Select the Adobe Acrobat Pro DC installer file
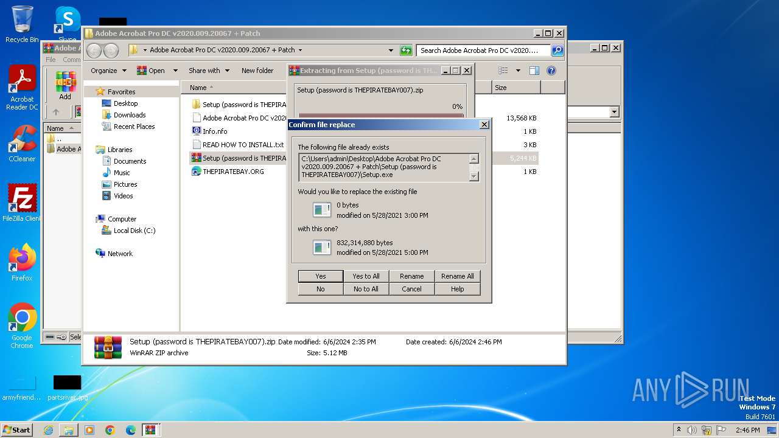The width and height of the screenshot is (779, 438). [x=239, y=118]
